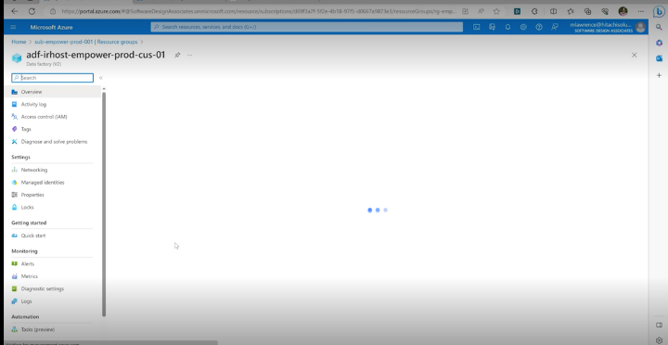Open the Azure feedback icon
The width and height of the screenshot is (668, 345).
tap(555, 27)
